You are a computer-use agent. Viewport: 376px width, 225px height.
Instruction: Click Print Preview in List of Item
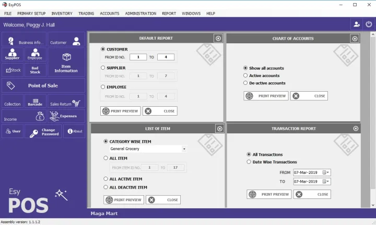click(x=124, y=199)
